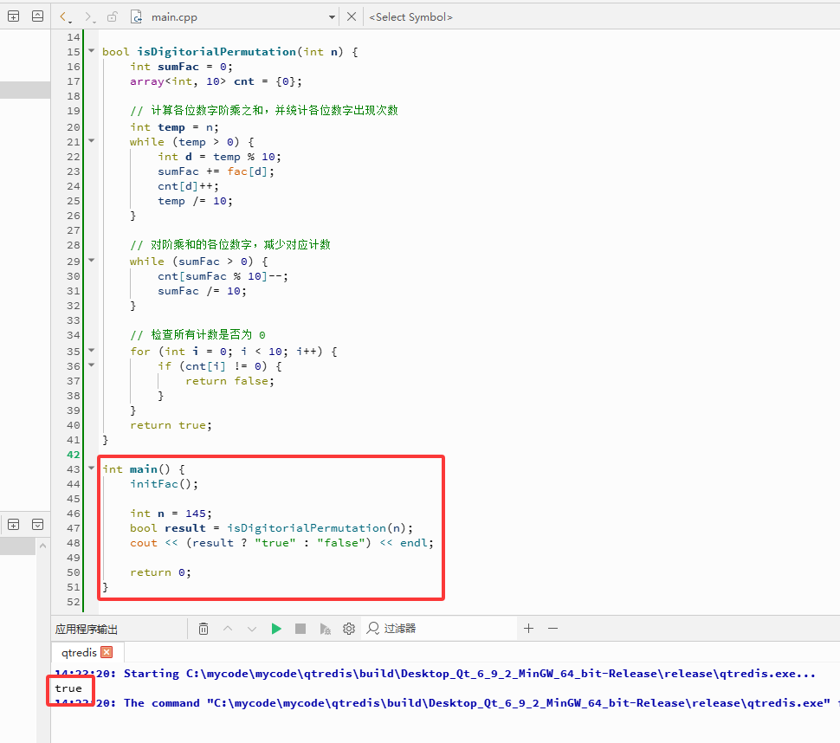Image resolution: width=840 pixels, height=743 pixels.
Task: Zoom out output with minus button
Action: click(552, 629)
